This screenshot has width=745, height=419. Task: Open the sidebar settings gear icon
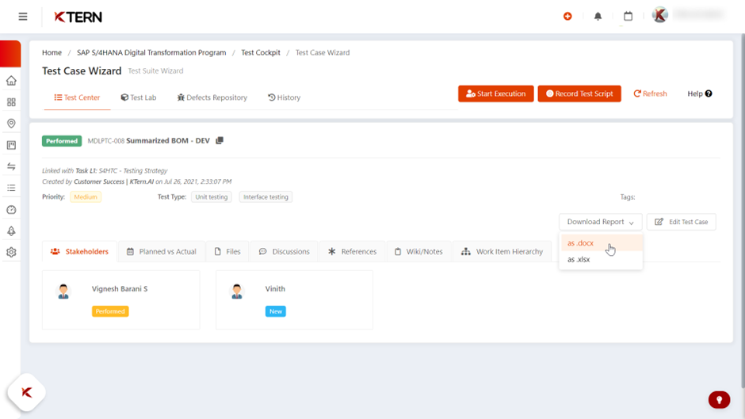coord(11,252)
